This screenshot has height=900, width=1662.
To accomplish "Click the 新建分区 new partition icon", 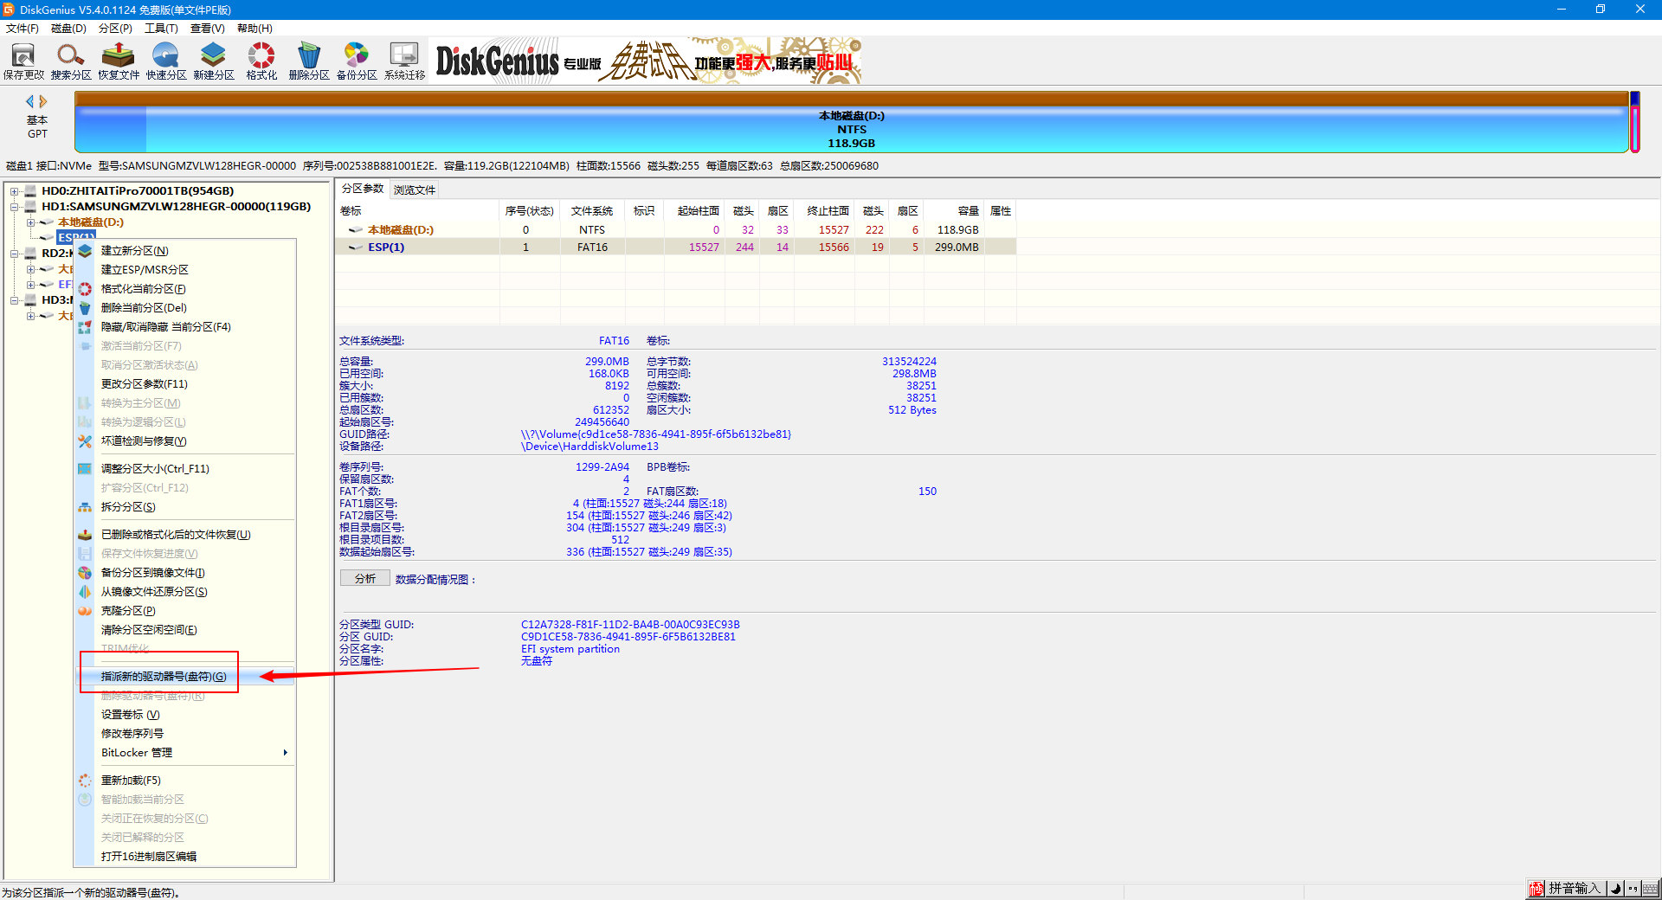I will tap(214, 61).
